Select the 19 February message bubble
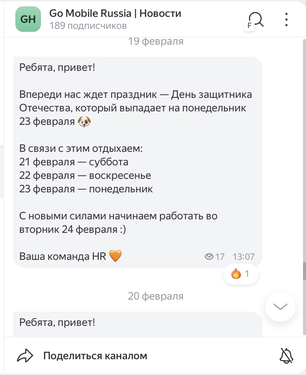 click(137, 161)
